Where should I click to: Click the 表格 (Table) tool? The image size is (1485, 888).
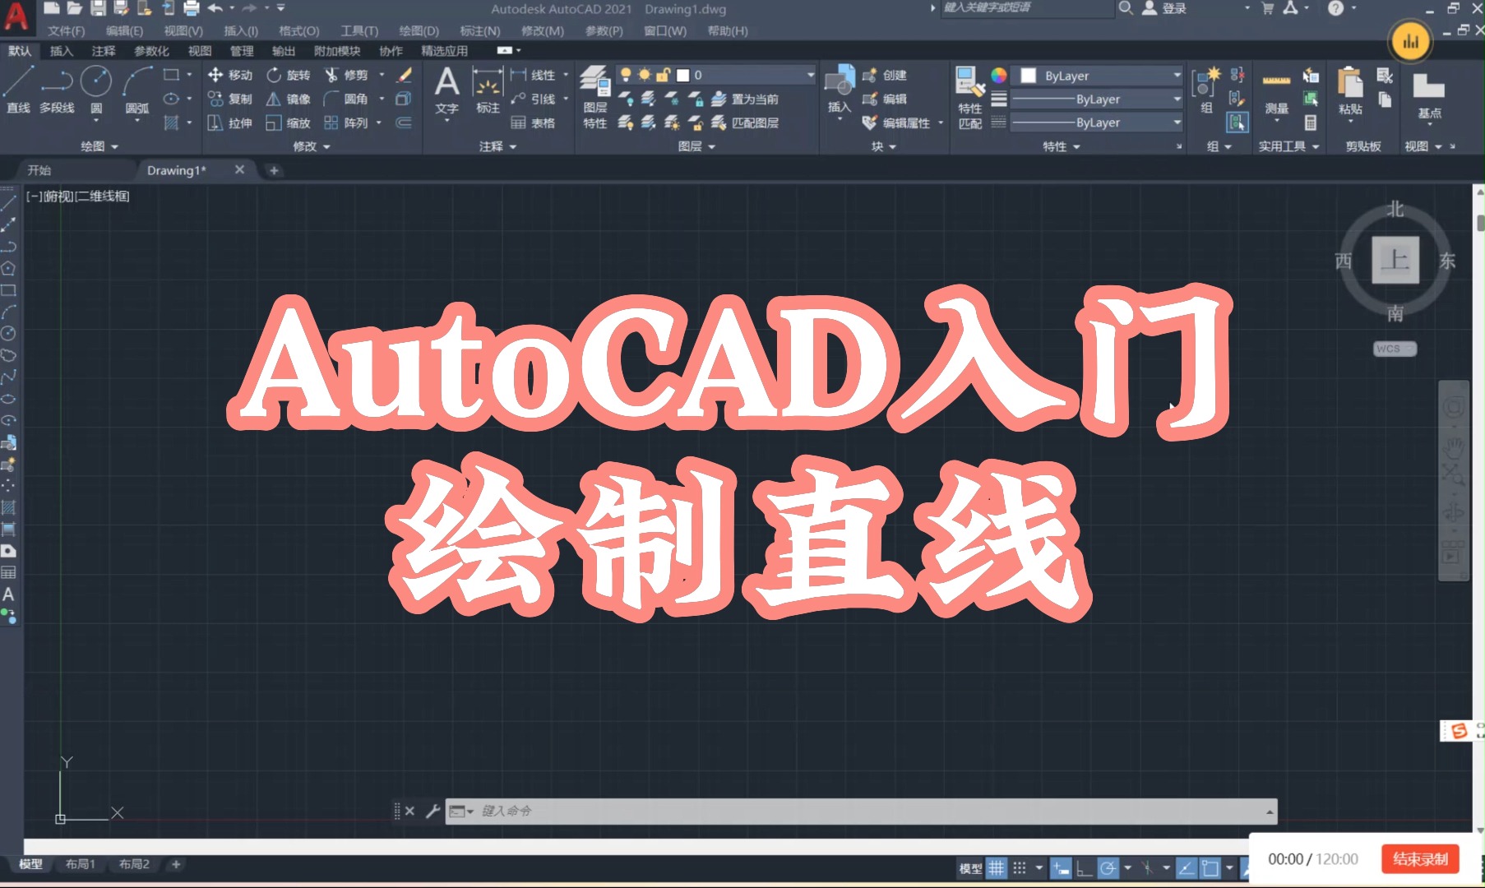point(533,123)
